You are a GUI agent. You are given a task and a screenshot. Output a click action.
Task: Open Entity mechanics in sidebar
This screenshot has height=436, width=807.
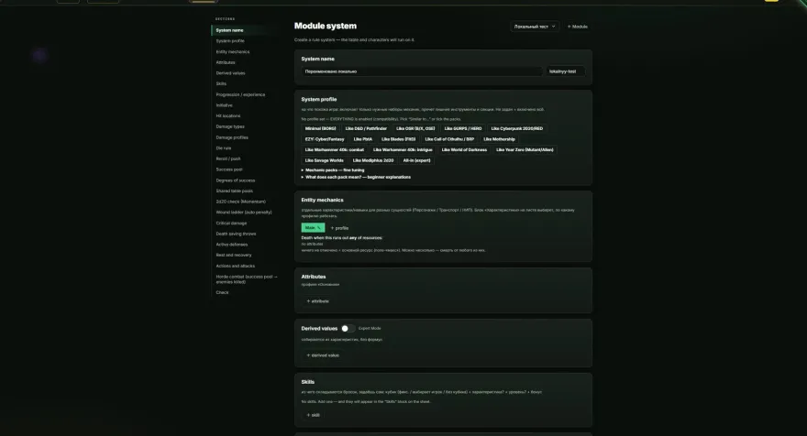(233, 52)
